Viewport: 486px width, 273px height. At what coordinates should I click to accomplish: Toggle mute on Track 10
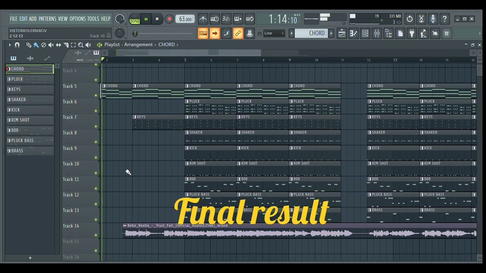96,173
